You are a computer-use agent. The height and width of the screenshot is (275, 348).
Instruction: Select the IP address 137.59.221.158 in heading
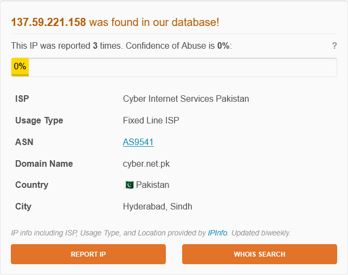point(48,23)
